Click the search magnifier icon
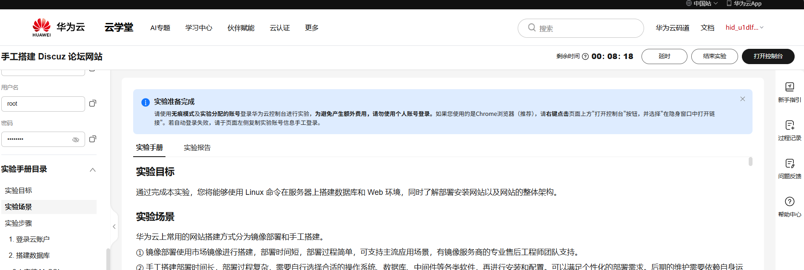The height and width of the screenshot is (270, 804). 532,28
